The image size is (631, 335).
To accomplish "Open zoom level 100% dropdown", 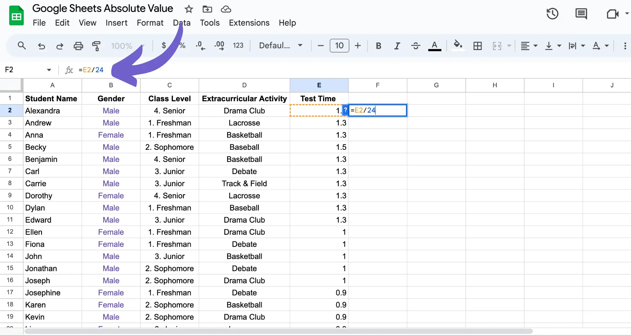I will tap(128, 46).
